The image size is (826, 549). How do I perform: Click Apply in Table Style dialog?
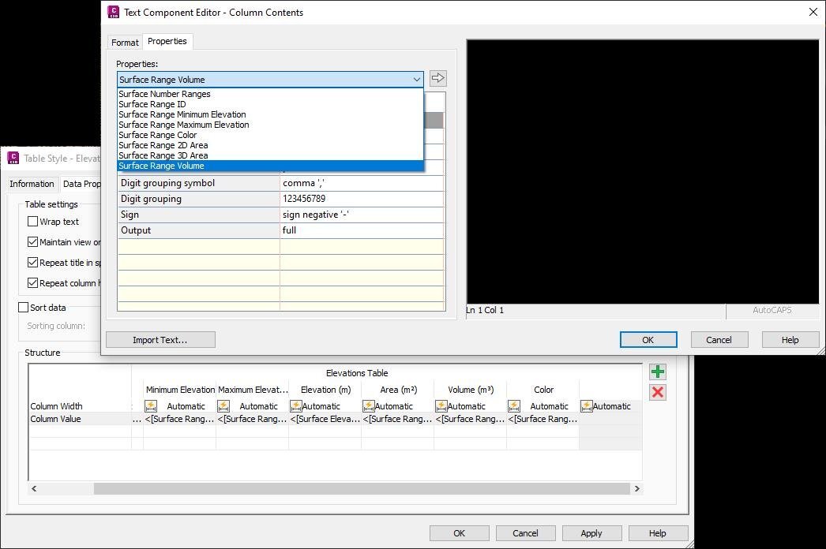click(591, 533)
